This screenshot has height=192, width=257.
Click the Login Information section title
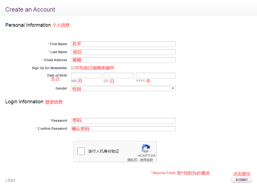pos(24,102)
